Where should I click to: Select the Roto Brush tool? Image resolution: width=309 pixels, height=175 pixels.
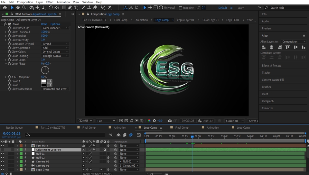(x=102, y=7)
